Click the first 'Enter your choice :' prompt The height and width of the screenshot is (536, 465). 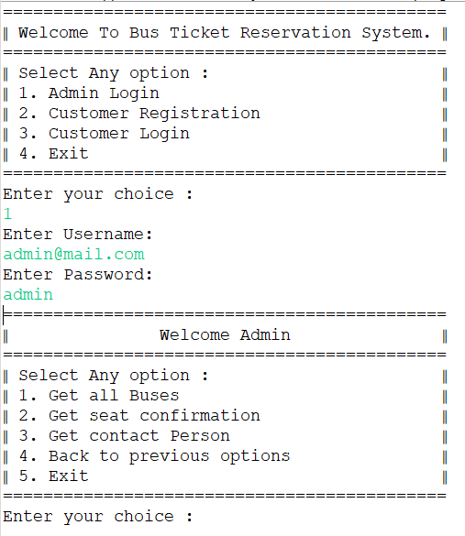pos(98,194)
